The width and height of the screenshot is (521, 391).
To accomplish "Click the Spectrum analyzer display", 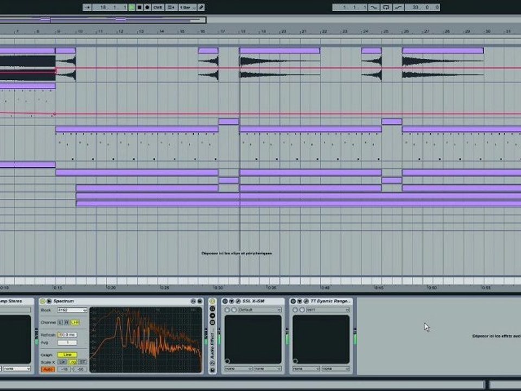I will pyautogui.click(x=145, y=339).
